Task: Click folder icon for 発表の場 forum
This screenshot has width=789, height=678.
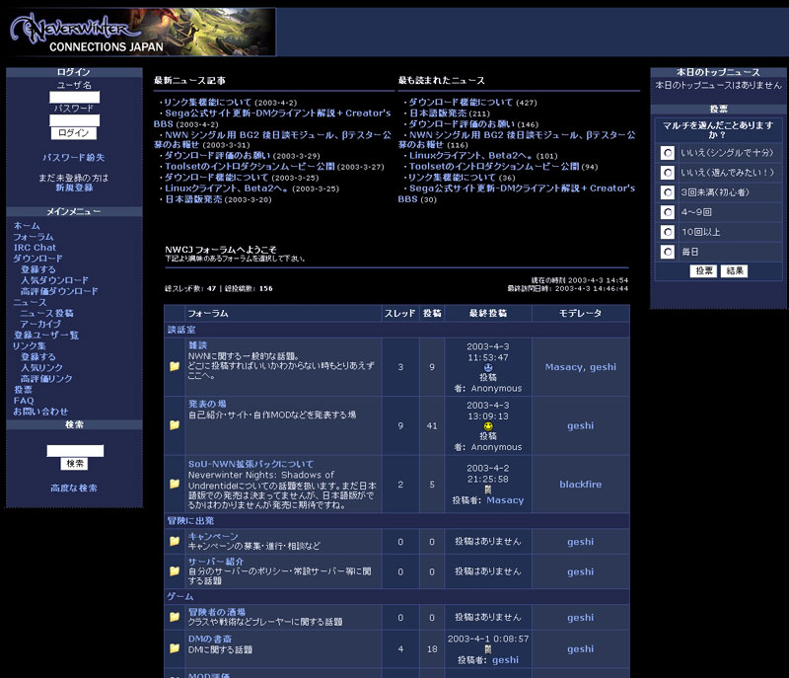Action: coord(175,425)
